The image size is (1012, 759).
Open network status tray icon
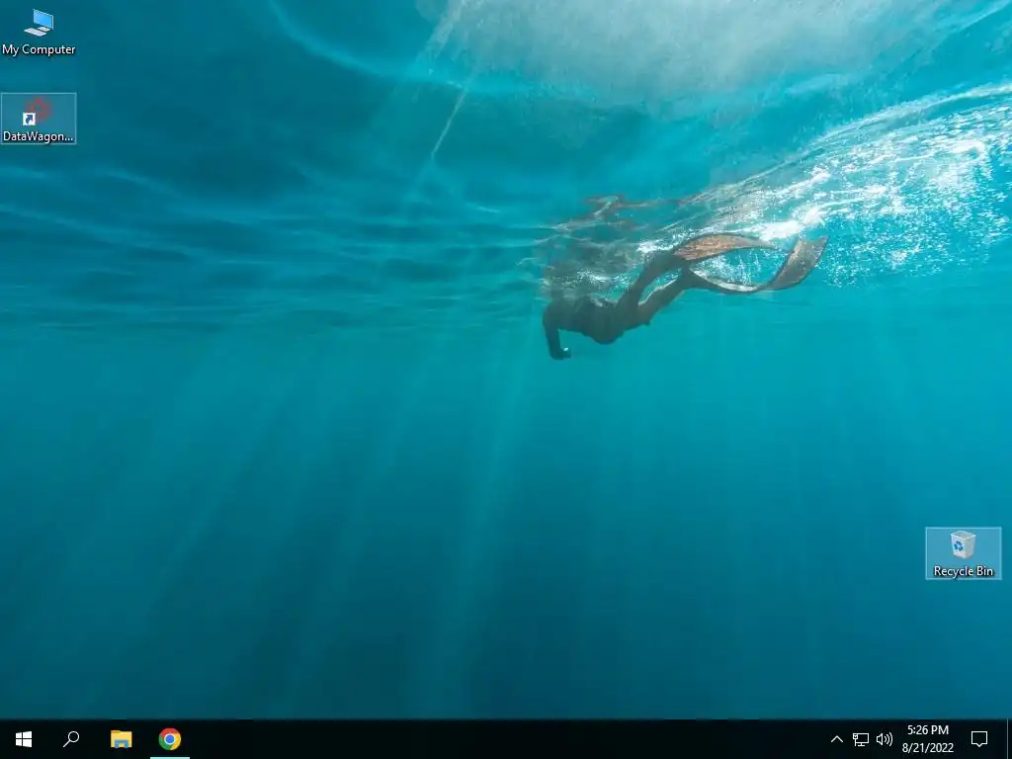click(x=861, y=739)
